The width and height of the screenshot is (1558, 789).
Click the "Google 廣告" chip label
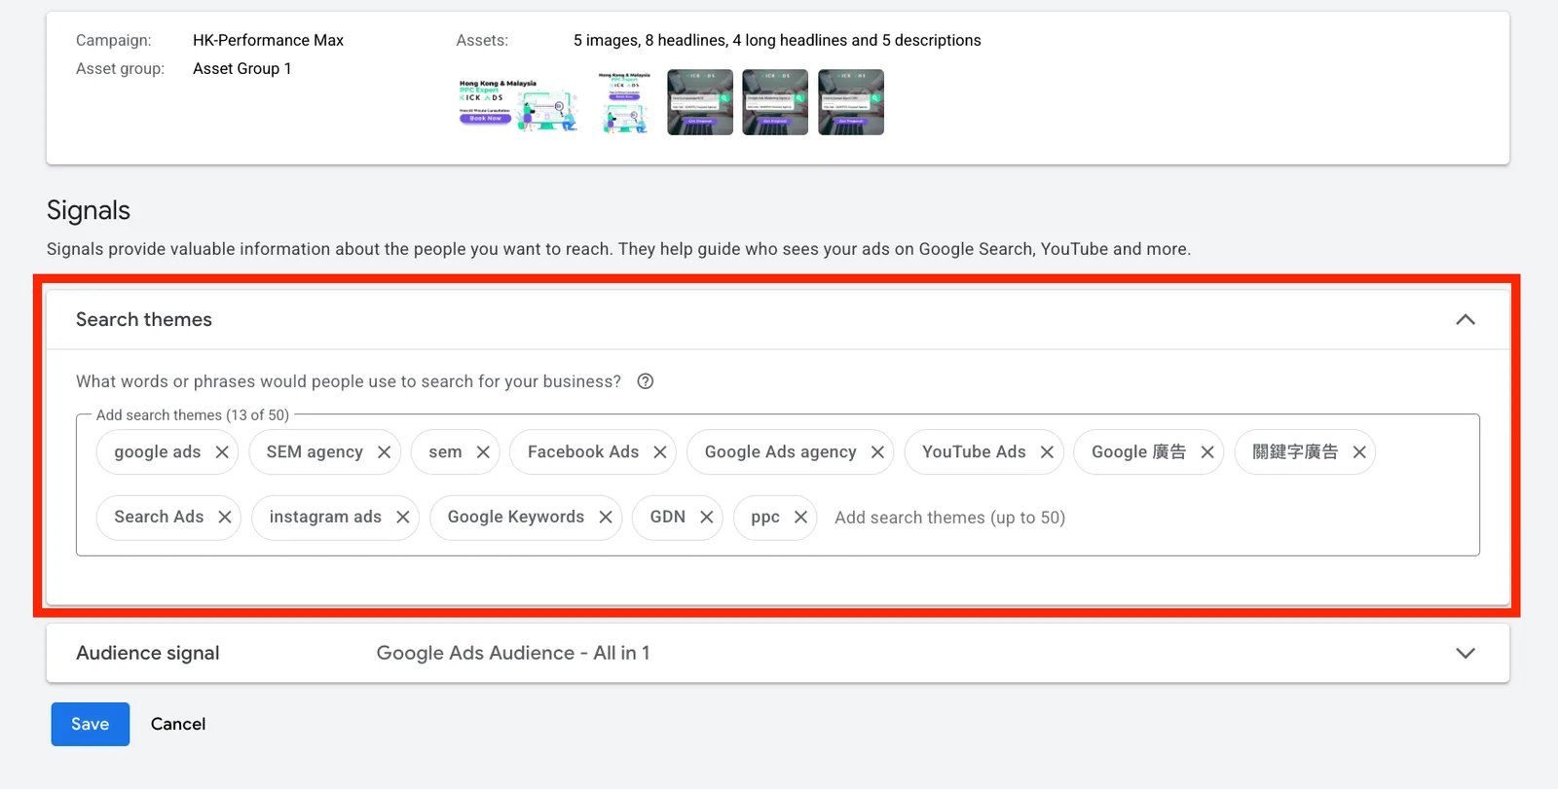(x=1139, y=452)
